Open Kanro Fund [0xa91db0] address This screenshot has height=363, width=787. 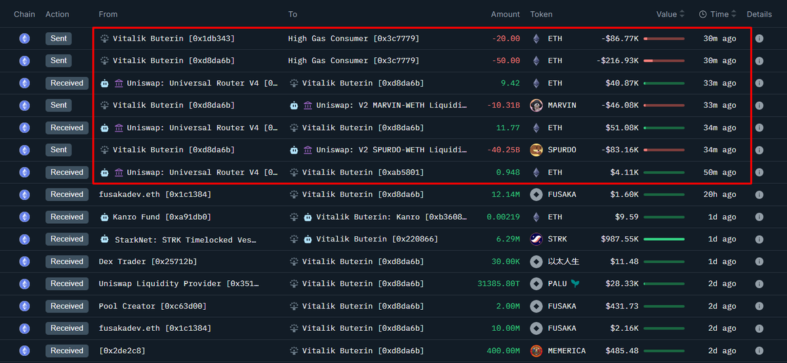tap(162, 217)
